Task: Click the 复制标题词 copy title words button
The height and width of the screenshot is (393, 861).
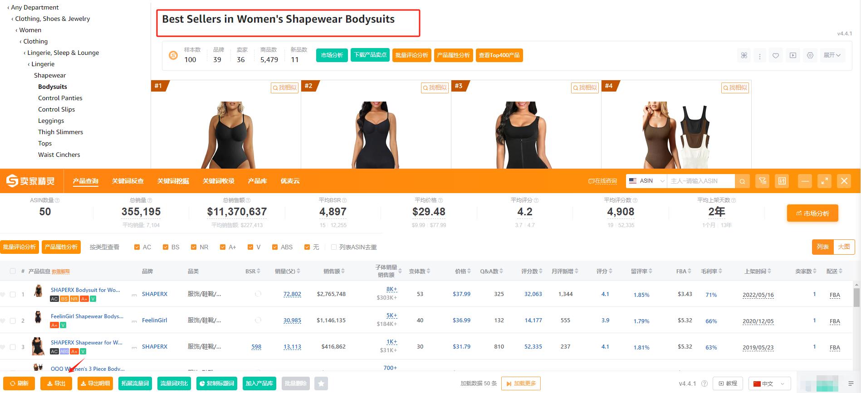Action: (217, 383)
